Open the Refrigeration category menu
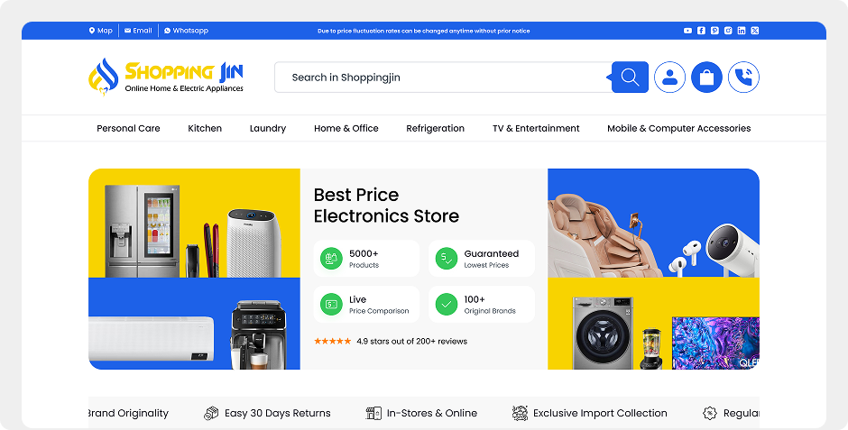Viewport: 848px width, 430px height. tap(436, 128)
